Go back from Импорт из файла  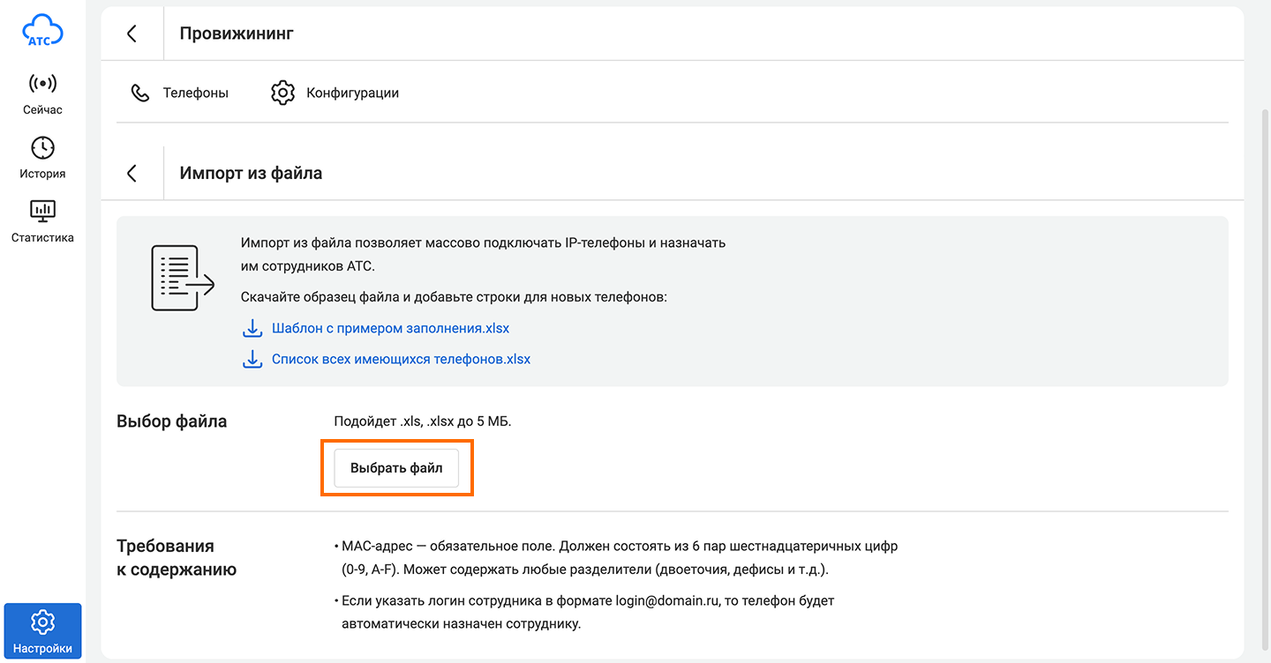click(132, 173)
